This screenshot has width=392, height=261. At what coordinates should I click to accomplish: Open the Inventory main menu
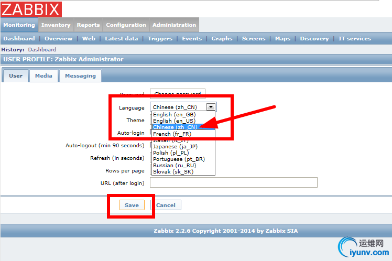pyautogui.click(x=56, y=25)
